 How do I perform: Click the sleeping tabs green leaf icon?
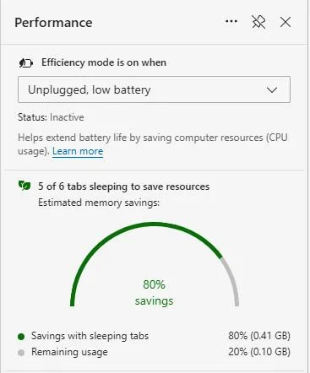pyautogui.click(x=24, y=186)
